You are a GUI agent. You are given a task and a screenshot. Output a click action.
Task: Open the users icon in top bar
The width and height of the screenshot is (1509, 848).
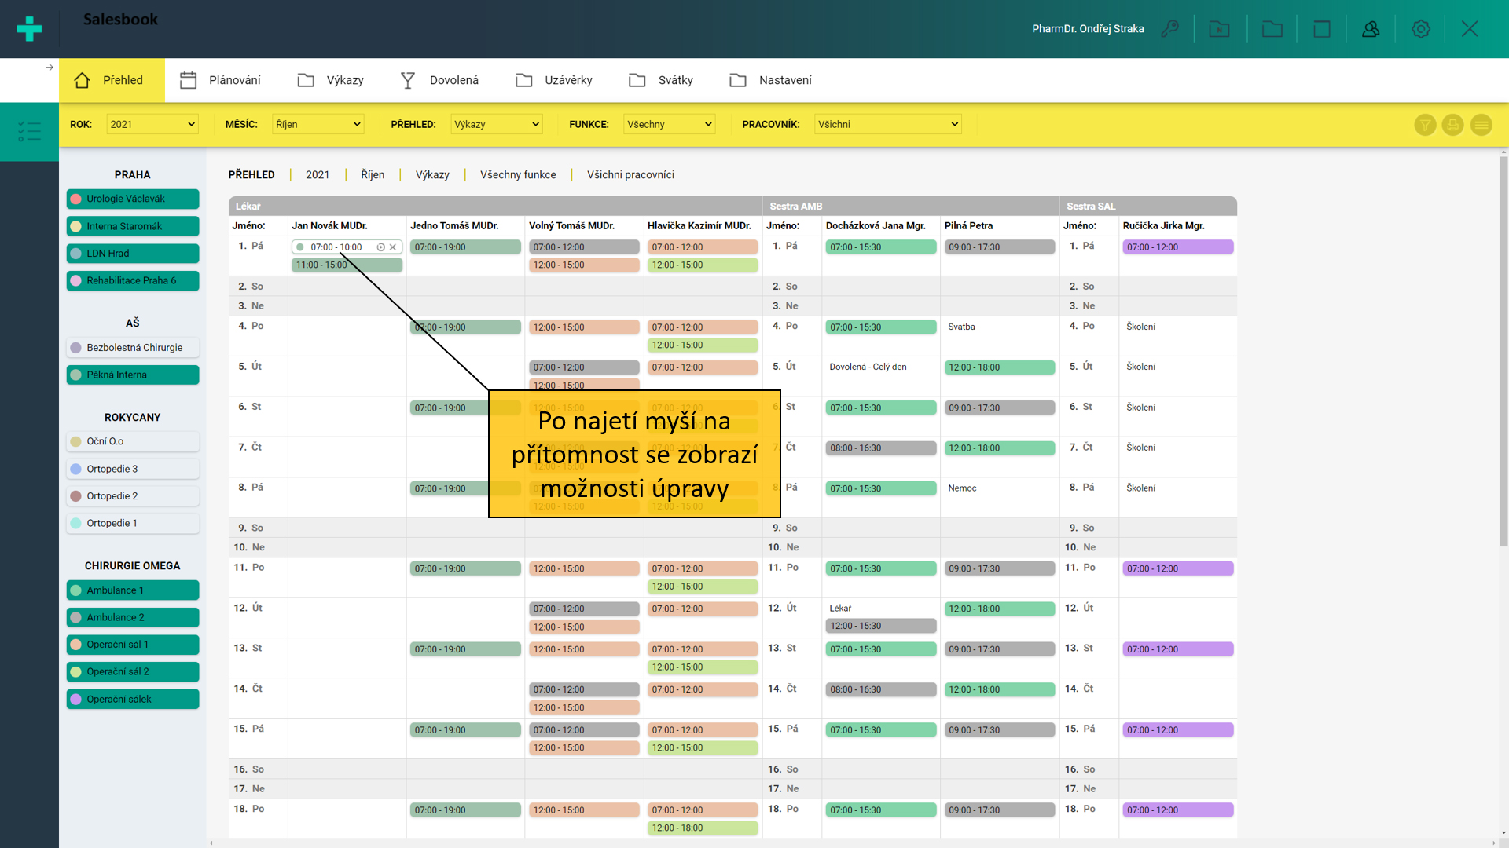point(1371,29)
